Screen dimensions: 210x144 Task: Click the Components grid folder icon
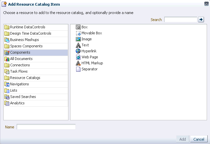(x=7, y=53)
